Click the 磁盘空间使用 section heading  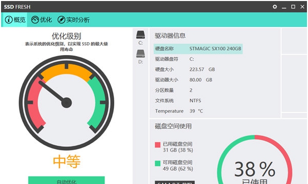click(x=173, y=126)
